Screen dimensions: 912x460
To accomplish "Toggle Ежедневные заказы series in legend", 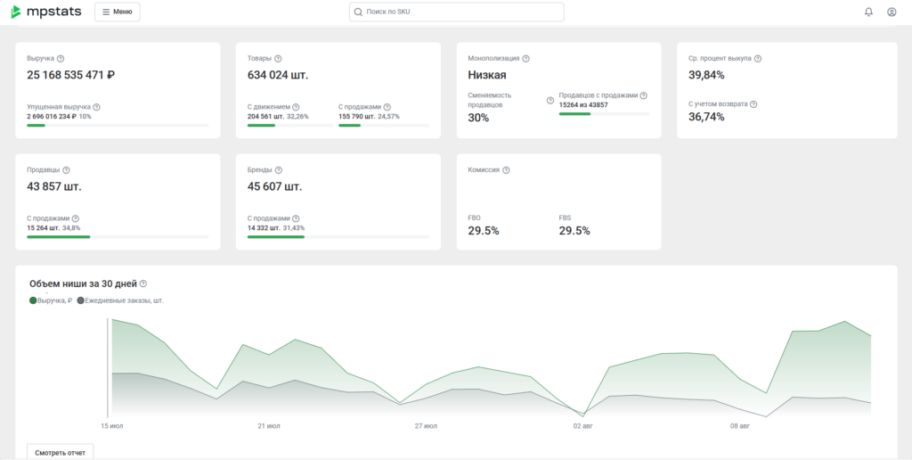I will (120, 300).
